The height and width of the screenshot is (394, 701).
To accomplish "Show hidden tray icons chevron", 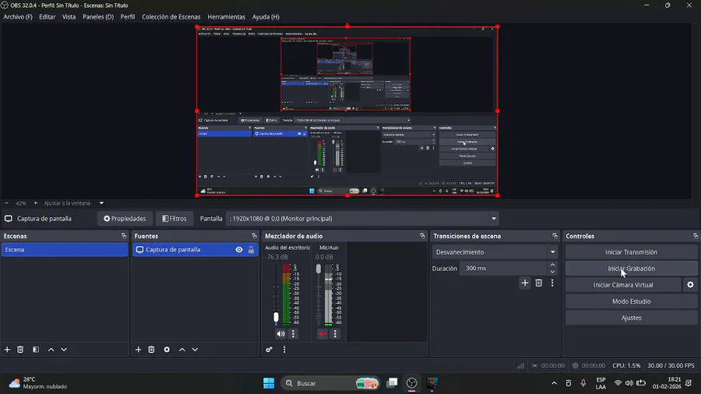I will tap(554, 383).
